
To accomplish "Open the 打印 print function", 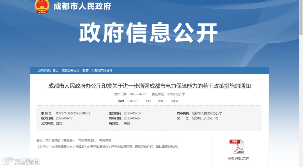I will (148, 101).
